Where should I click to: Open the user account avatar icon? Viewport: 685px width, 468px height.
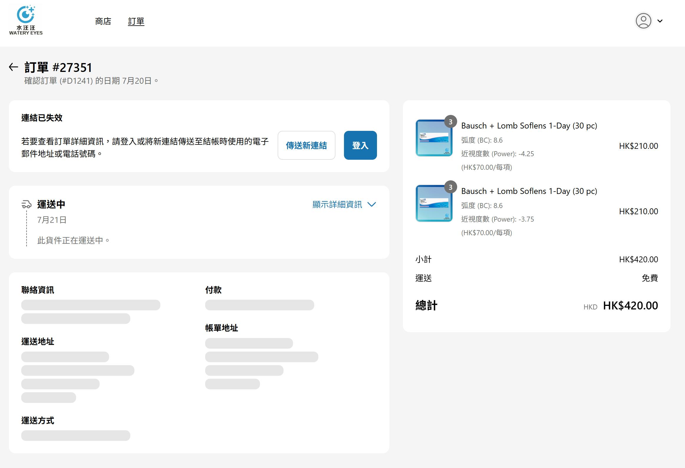click(643, 21)
